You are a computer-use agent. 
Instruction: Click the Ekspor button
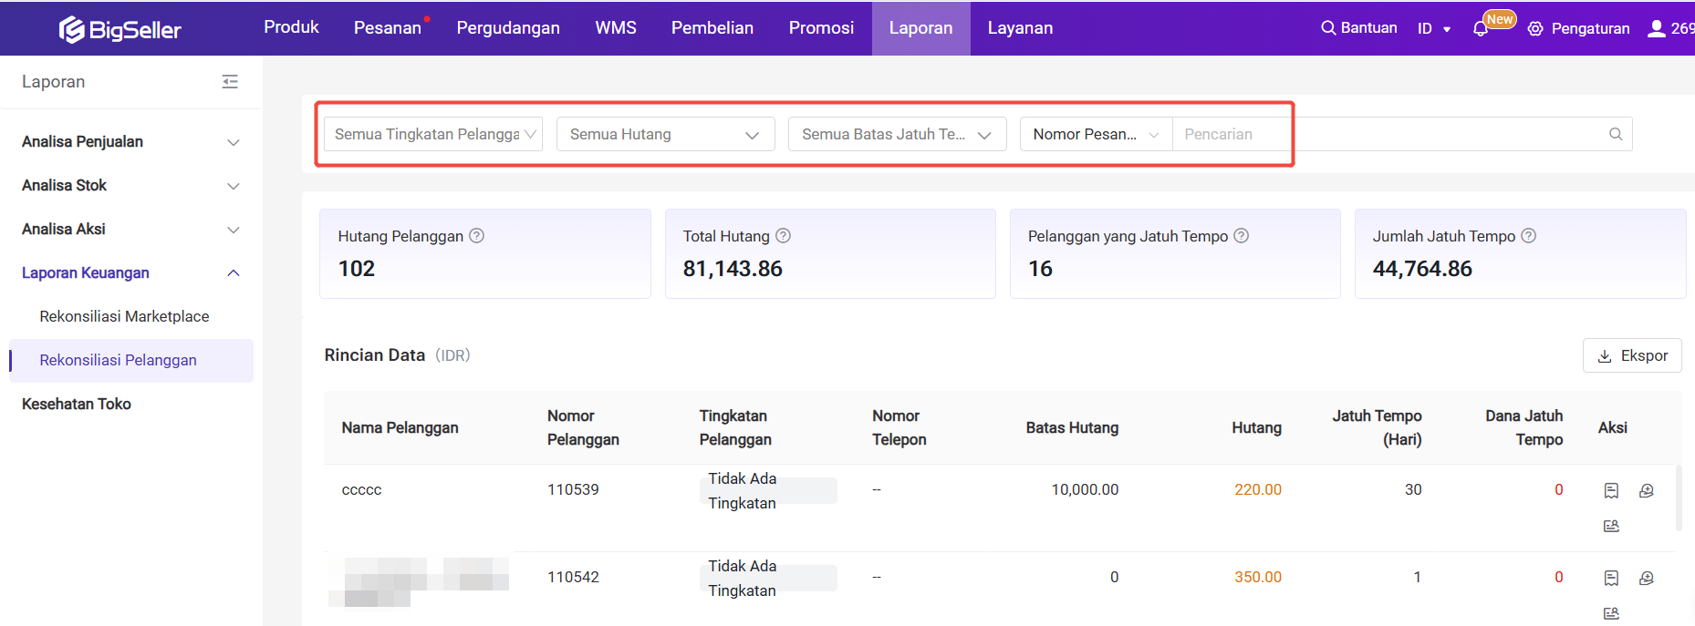coord(1631,355)
